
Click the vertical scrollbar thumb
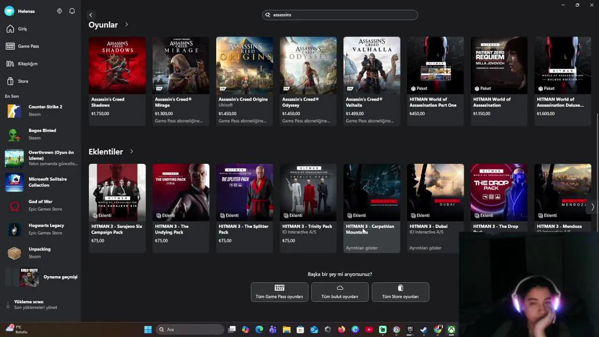[x=598, y=173]
